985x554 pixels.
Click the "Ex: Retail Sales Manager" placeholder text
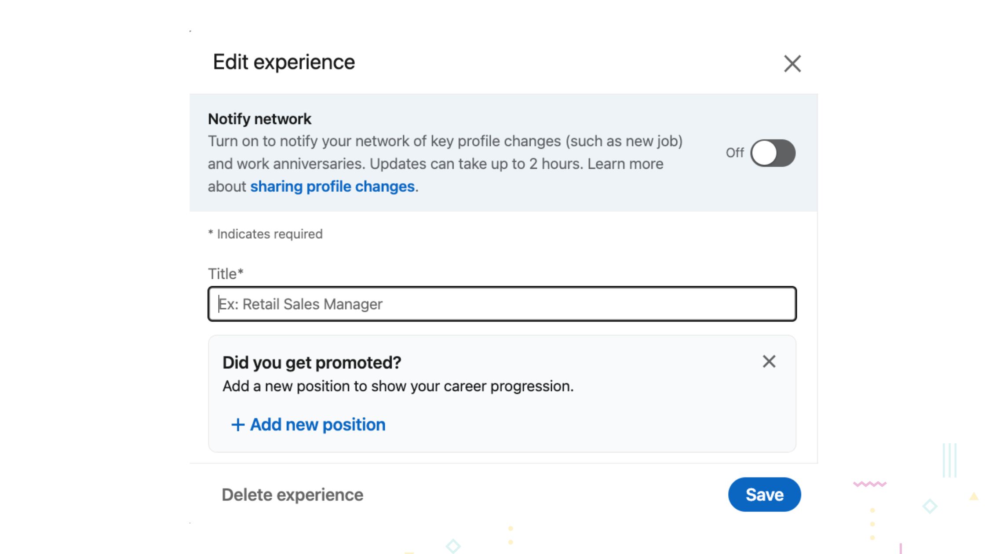pos(301,304)
